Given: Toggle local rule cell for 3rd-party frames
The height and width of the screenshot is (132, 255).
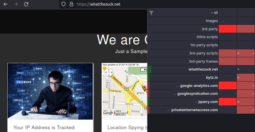Looking at the screenshot, I should click(246, 61).
